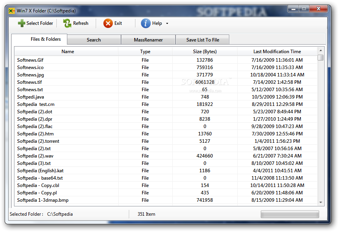The width and height of the screenshot is (339, 232).
Task: Click the red X Exit icon
Action: 108,23
